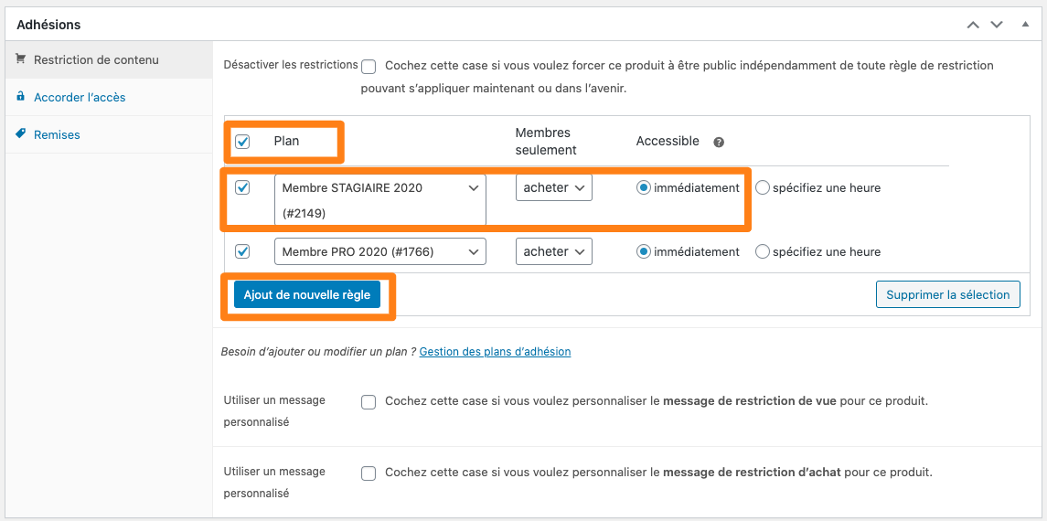The width and height of the screenshot is (1047, 521).
Task: Select 'spécifiez une heure' for the STAGIAIRE rule
Action: (x=762, y=188)
